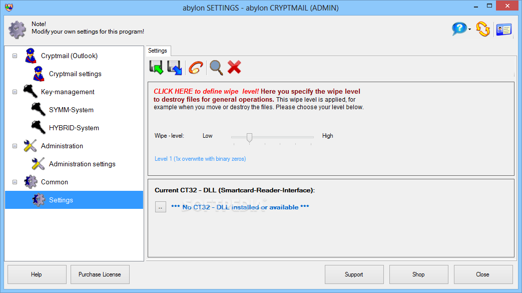Click the policeman icon beside Cryptmail settings
This screenshot has height=293, width=522.
[x=39, y=74]
